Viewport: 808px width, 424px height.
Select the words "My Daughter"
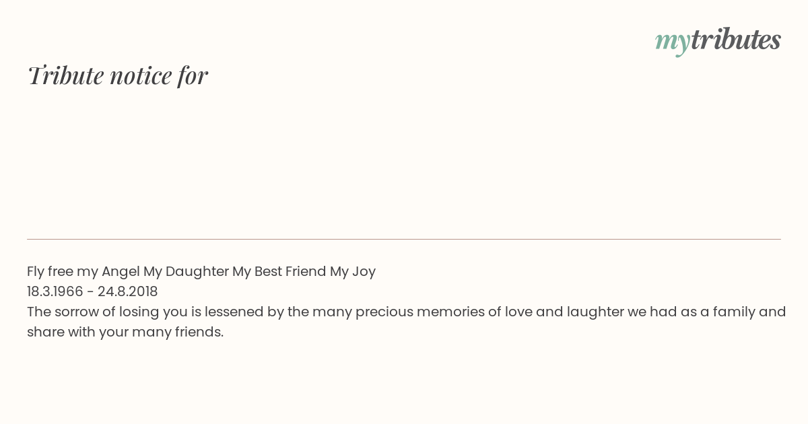coord(186,271)
